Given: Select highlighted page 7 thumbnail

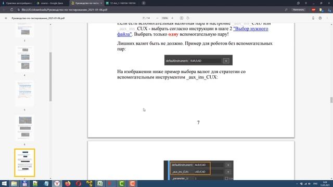Looking at the screenshot, I should (24, 163).
